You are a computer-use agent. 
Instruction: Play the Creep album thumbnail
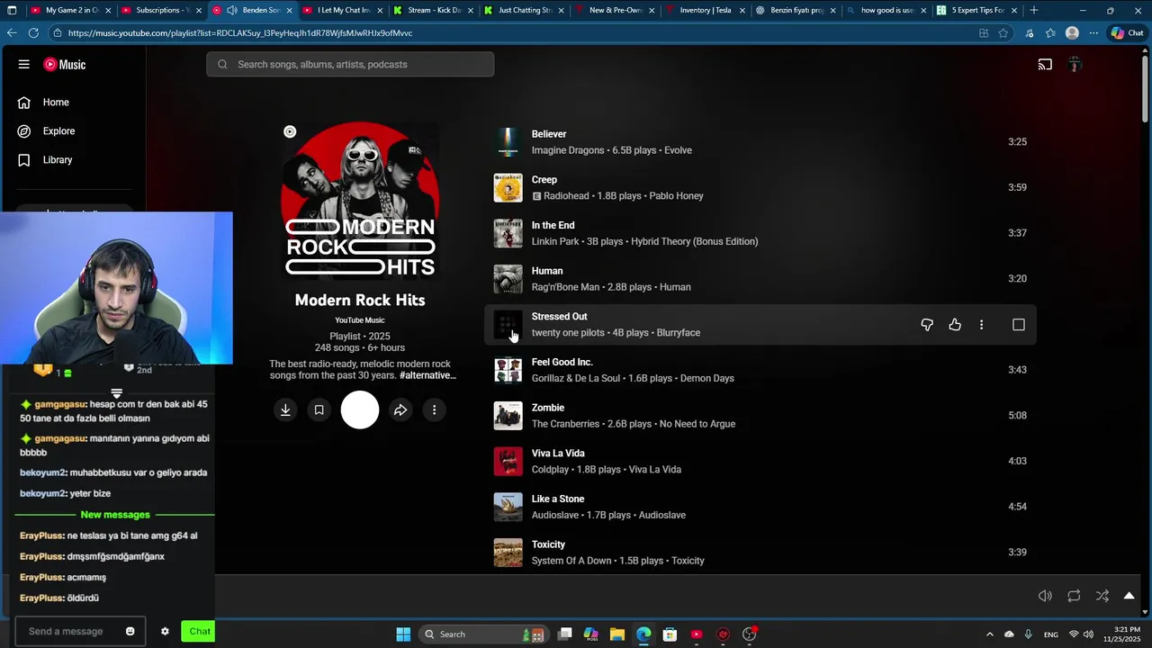click(508, 188)
